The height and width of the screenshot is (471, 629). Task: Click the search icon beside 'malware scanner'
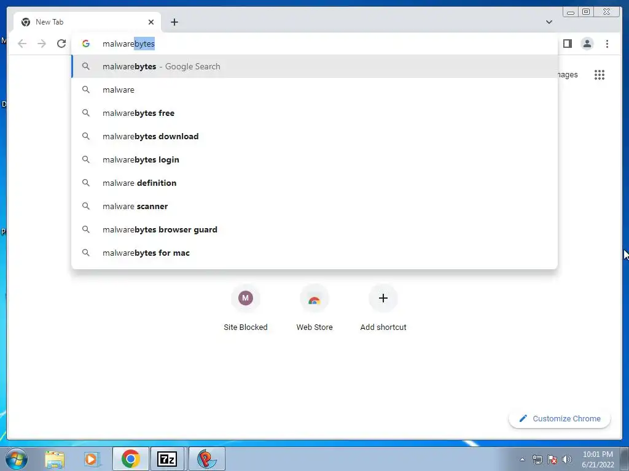point(86,206)
